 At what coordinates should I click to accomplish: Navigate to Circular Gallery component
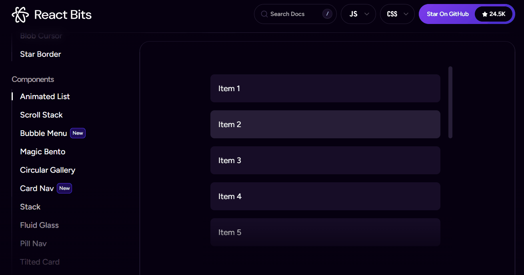pyautogui.click(x=48, y=170)
